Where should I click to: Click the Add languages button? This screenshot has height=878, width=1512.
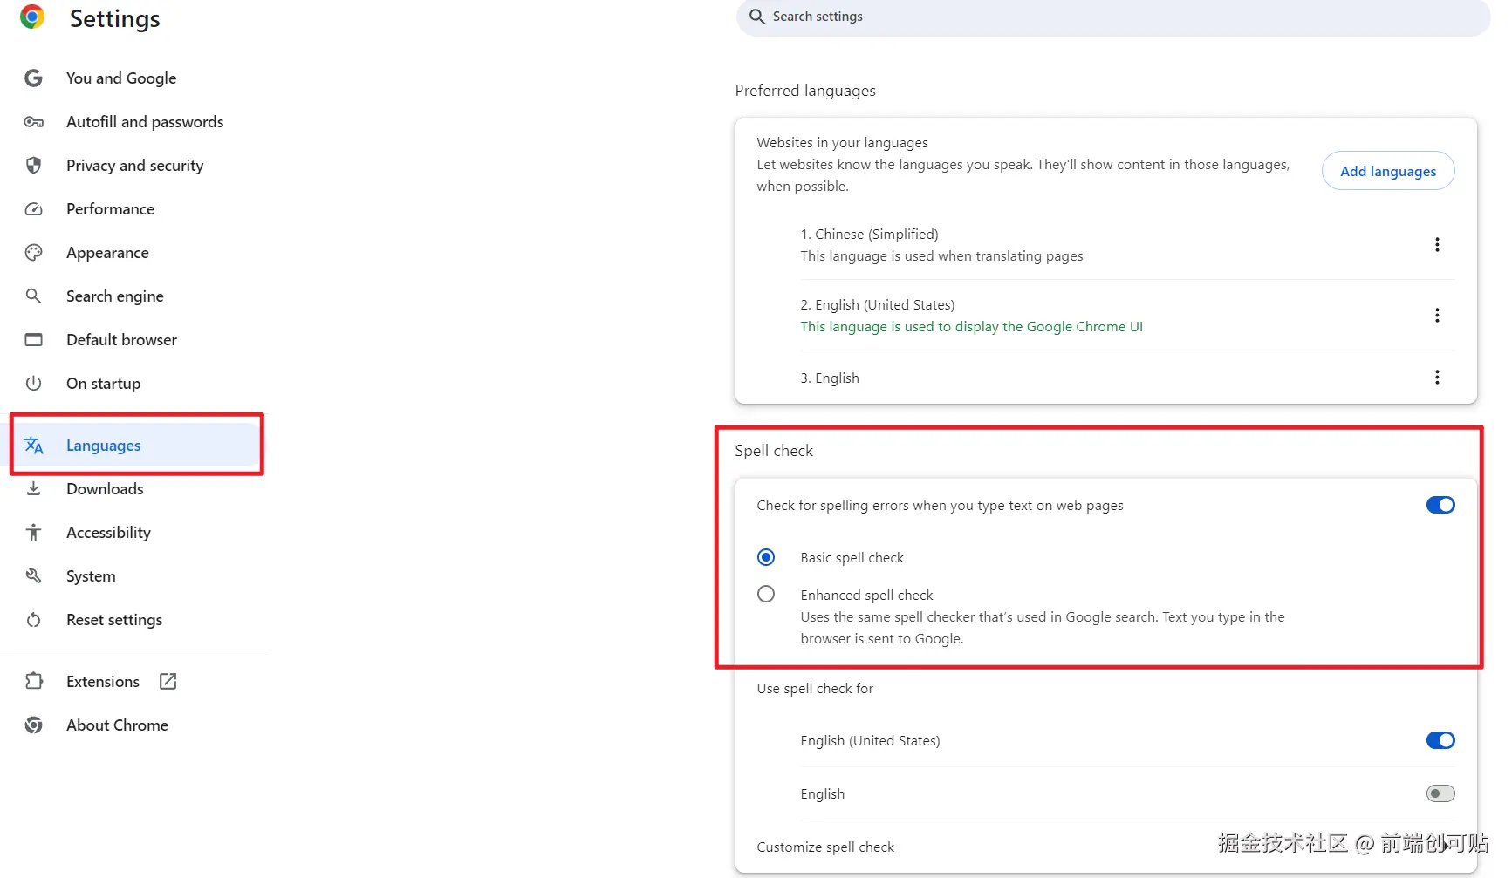pos(1388,171)
